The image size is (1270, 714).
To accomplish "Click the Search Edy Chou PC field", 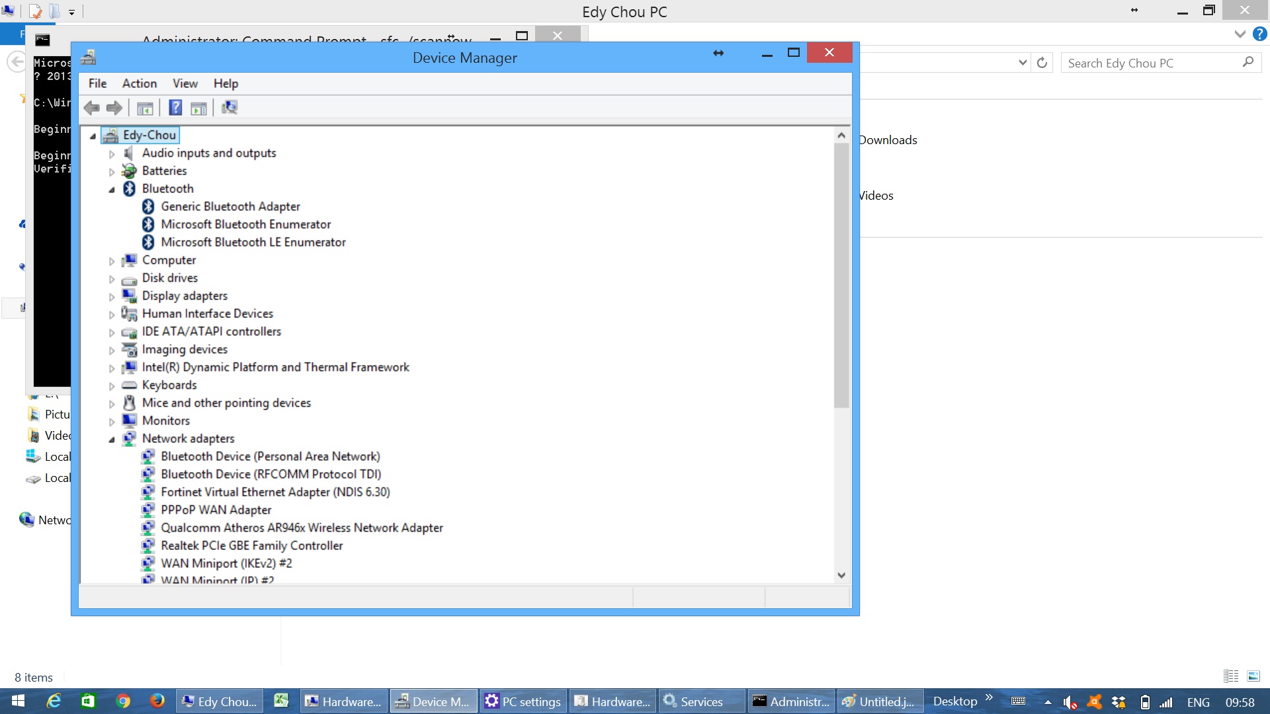I will pyautogui.click(x=1161, y=63).
